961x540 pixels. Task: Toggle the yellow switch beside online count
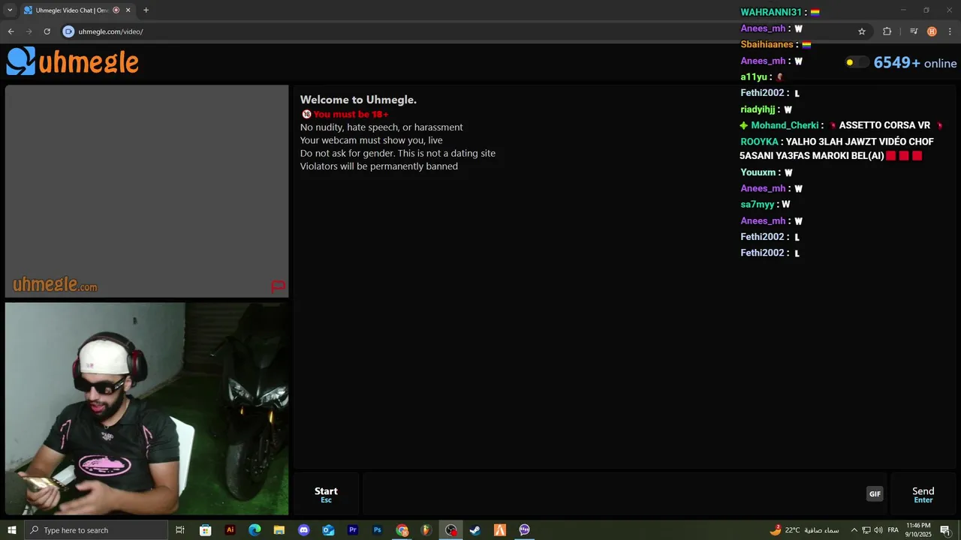pyautogui.click(x=857, y=62)
